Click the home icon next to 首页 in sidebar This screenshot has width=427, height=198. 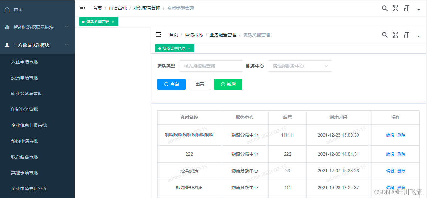pos(7,9)
